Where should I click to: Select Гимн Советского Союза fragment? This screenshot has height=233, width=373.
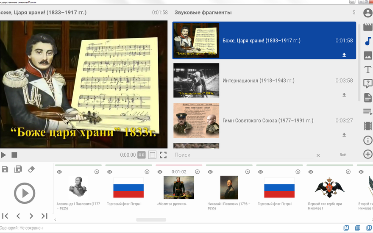(264, 121)
